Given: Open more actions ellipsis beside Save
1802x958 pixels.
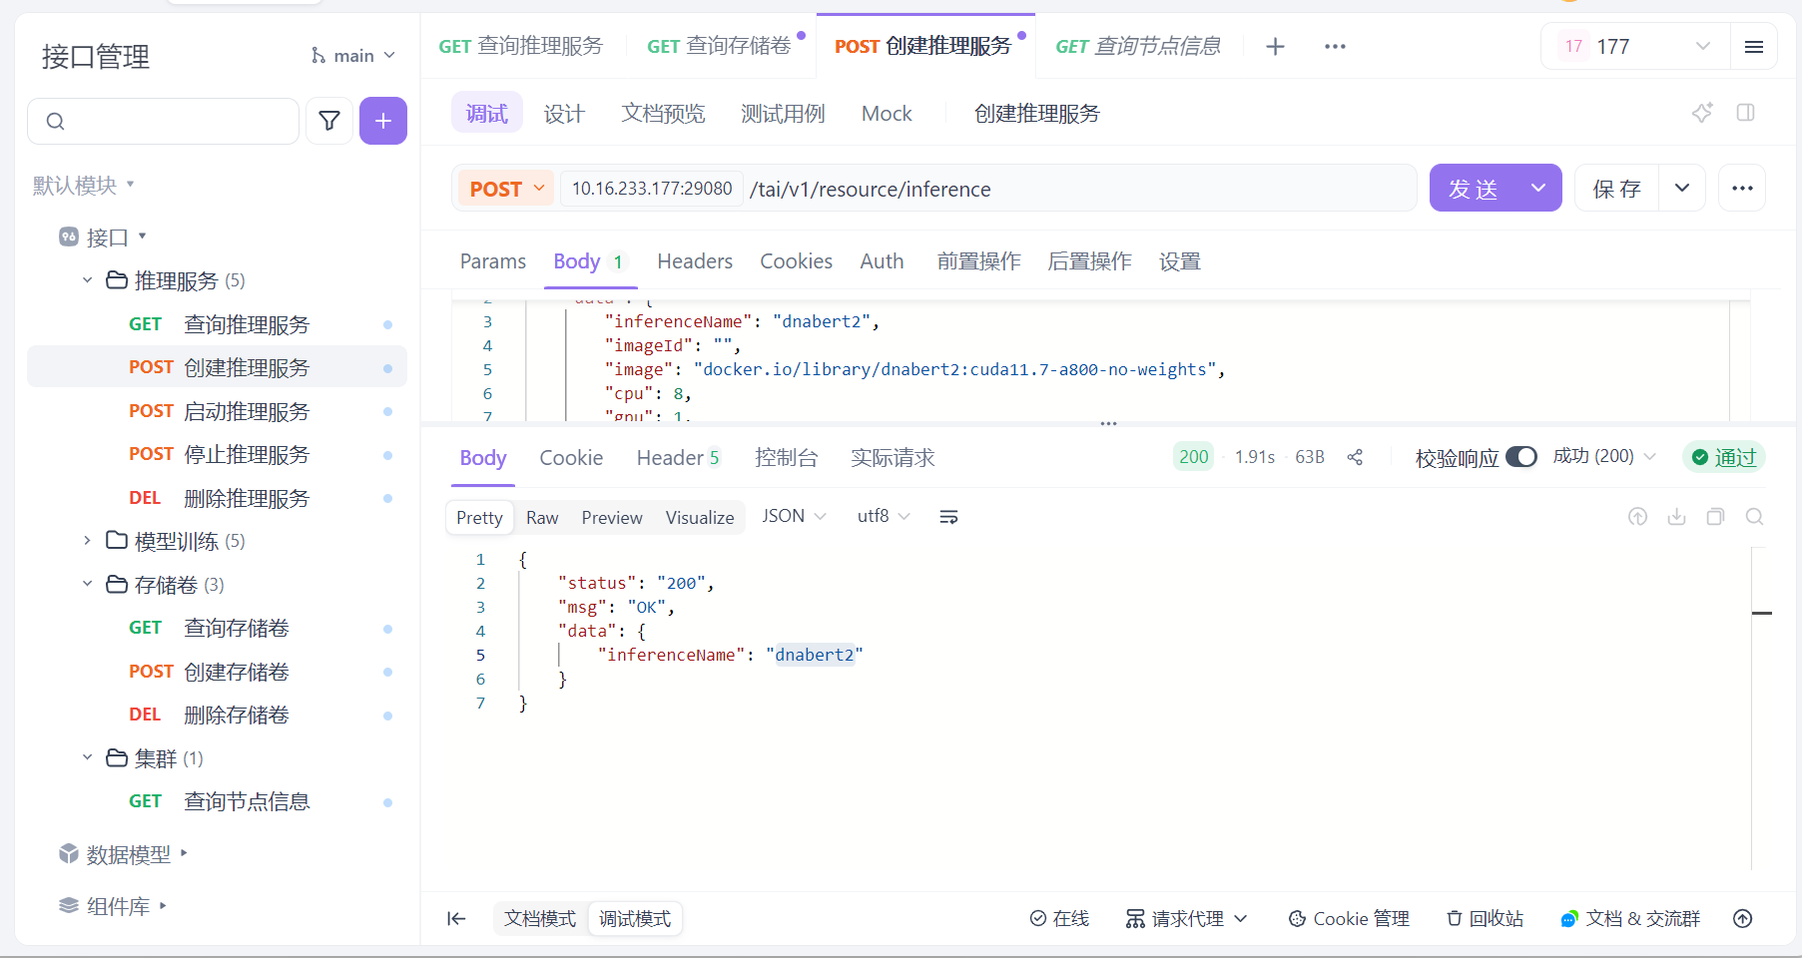Looking at the screenshot, I should (x=1742, y=188).
